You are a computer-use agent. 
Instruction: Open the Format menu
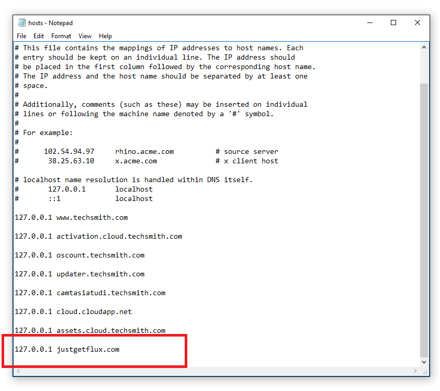click(x=61, y=36)
